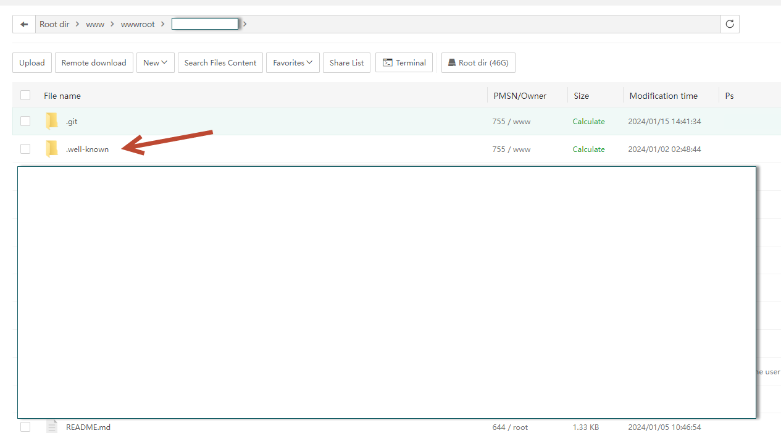The height and width of the screenshot is (433, 781).
Task: Click modification time 2024/01/02 02:48:44
Action: click(664, 149)
